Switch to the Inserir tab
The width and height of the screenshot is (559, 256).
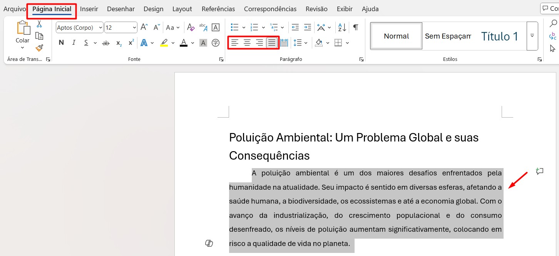tap(89, 9)
